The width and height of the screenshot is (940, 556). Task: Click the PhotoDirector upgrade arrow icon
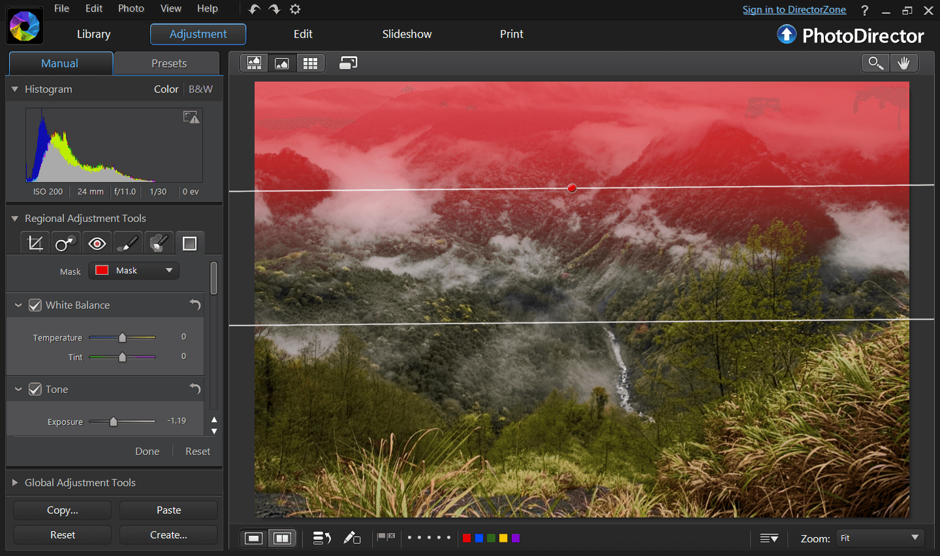[787, 35]
